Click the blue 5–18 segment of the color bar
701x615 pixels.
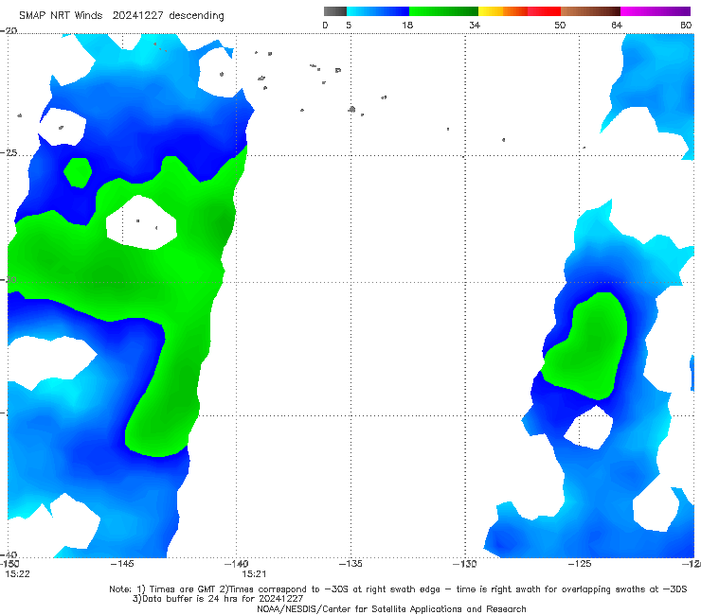tap(378, 11)
